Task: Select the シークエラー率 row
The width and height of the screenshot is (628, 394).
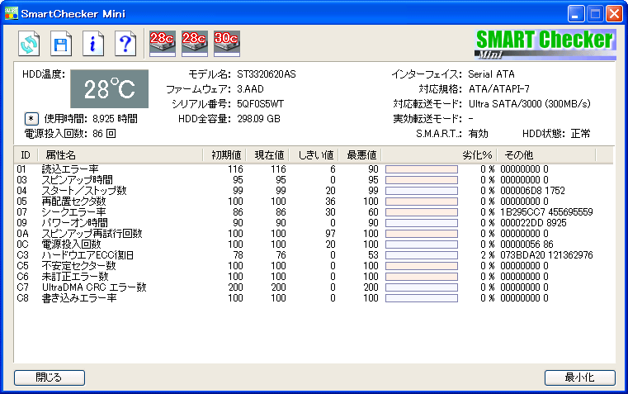Action: (314, 212)
